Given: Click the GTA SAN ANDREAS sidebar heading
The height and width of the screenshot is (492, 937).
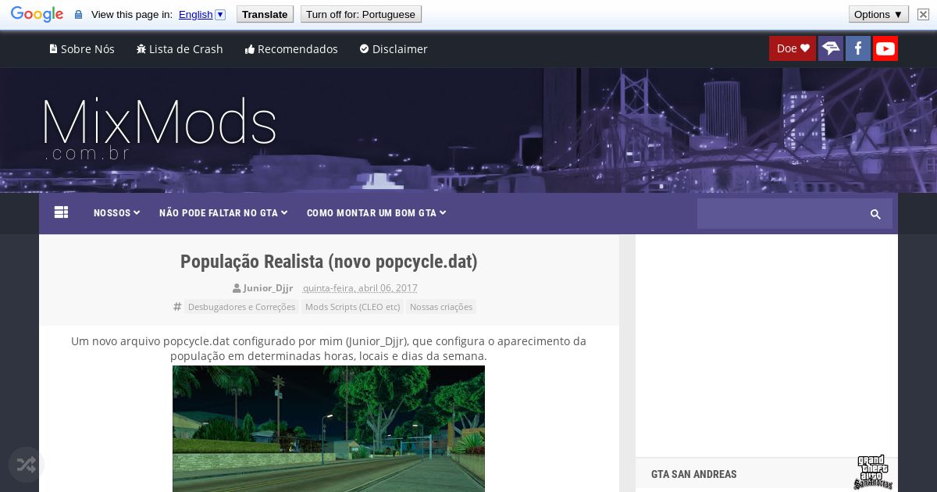Looking at the screenshot, I should [694, 474].
